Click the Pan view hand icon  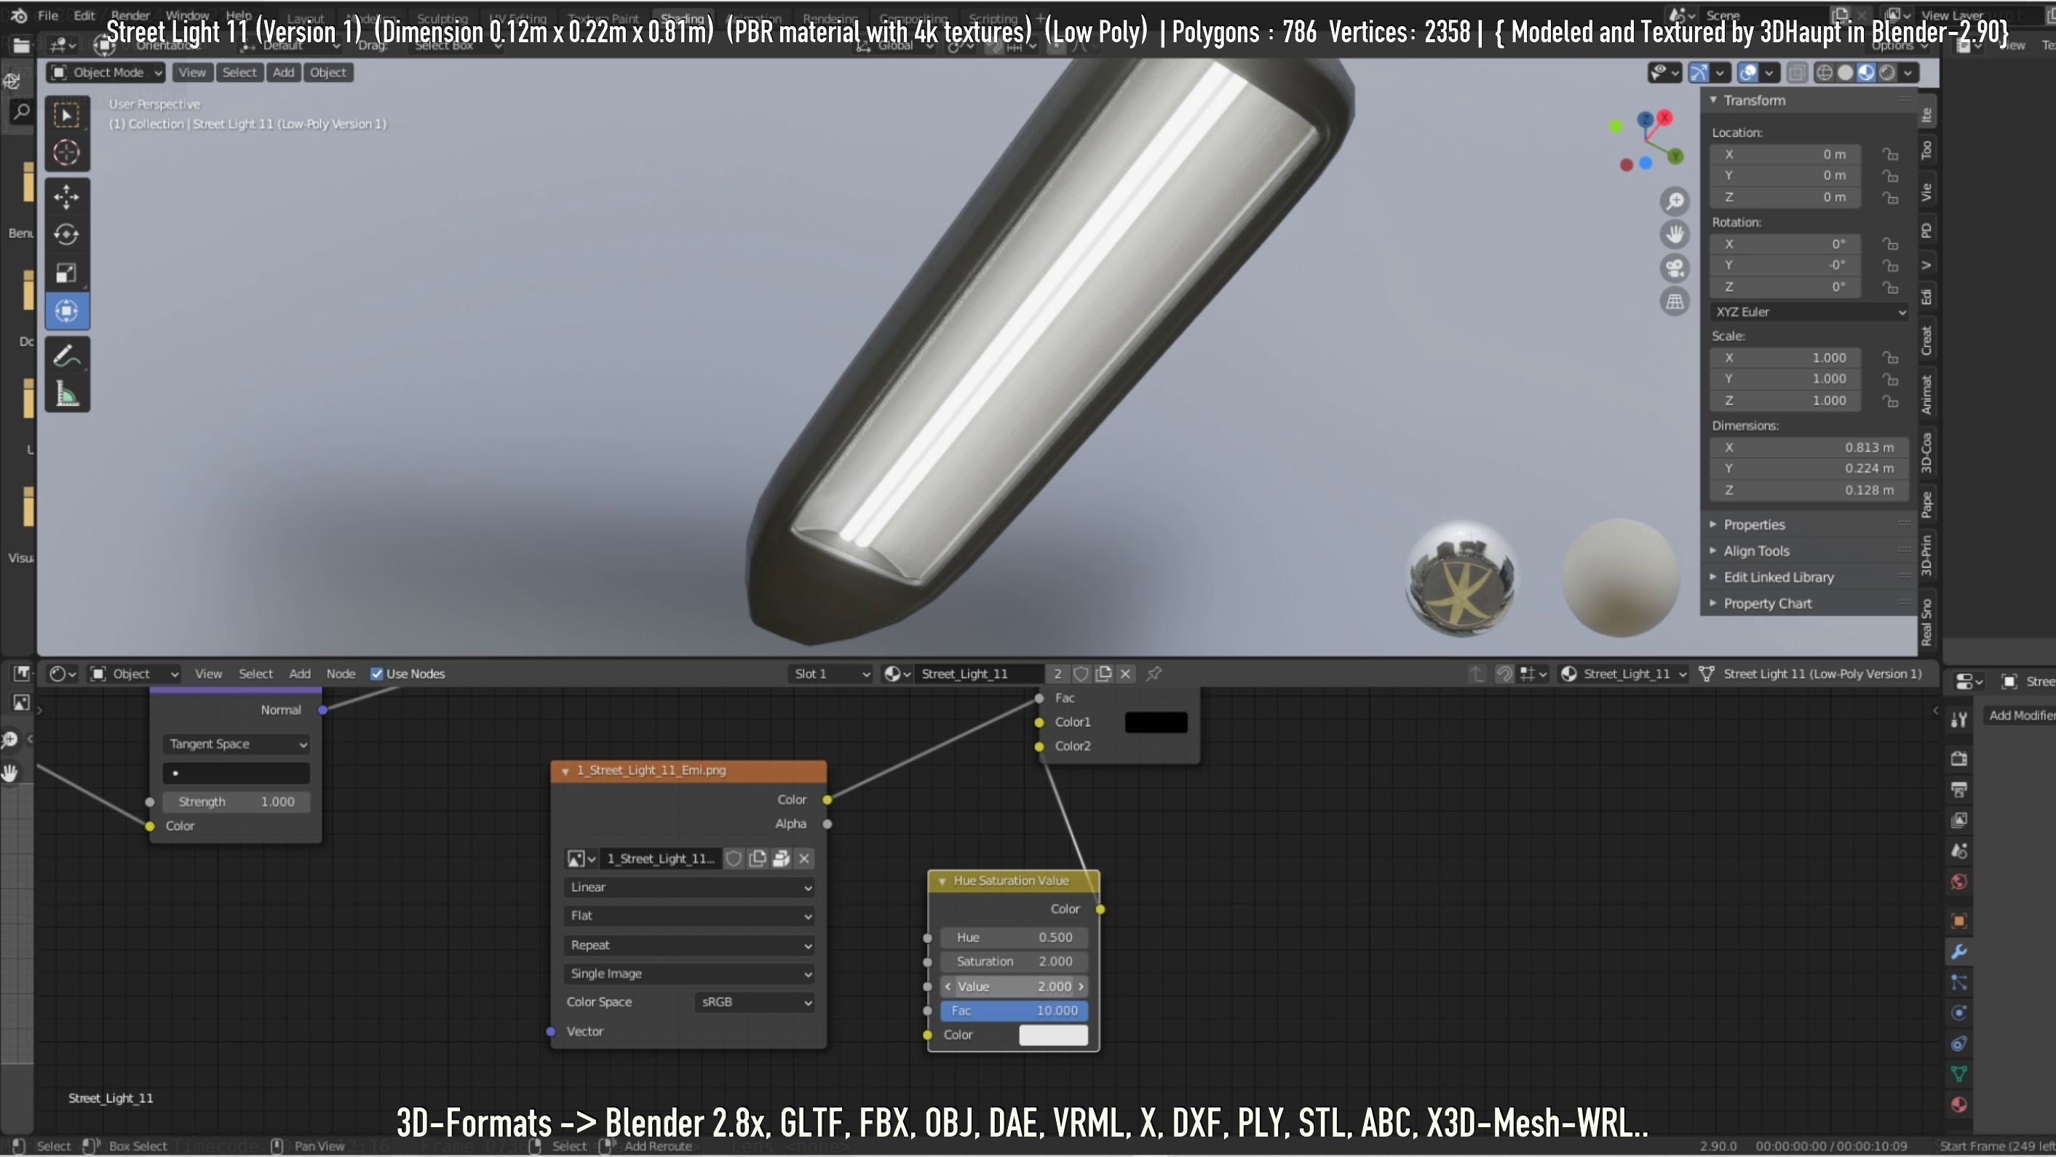(1675, 234)
